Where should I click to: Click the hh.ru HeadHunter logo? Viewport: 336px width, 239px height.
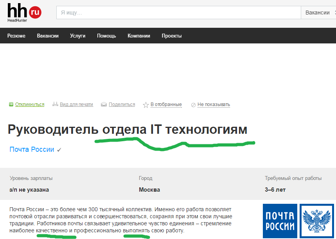click(x=24, y=13)
